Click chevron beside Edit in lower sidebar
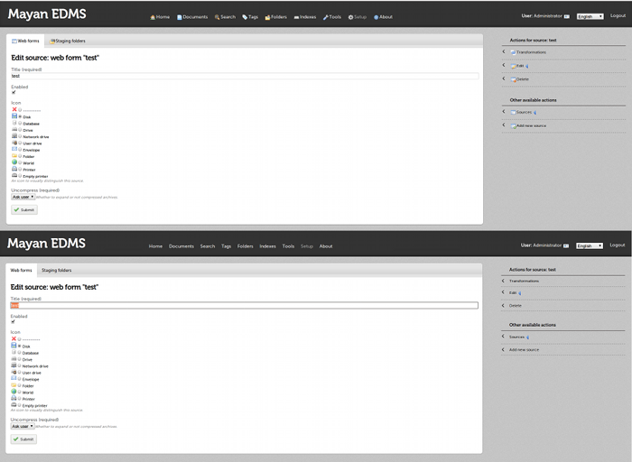 click(503, 292)
